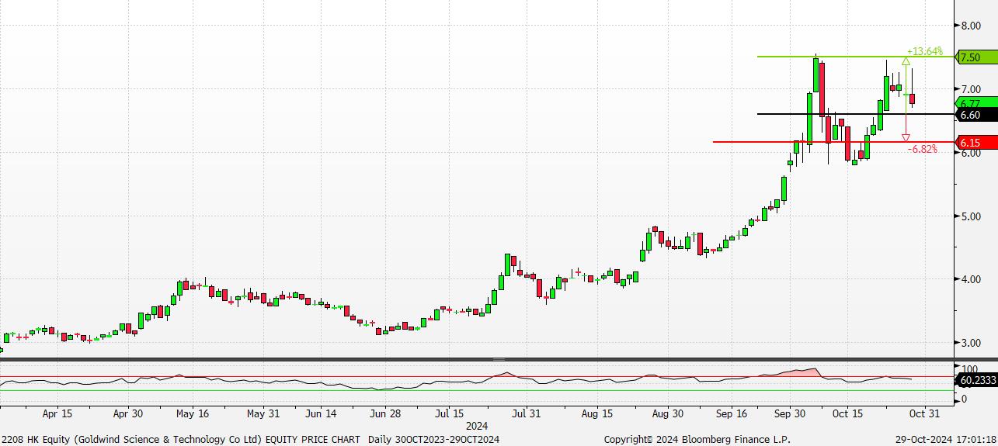The width and height of the screenshot is (998, 446).
Task: Click the 8.00 y-axis label
Action: point(970,26)
